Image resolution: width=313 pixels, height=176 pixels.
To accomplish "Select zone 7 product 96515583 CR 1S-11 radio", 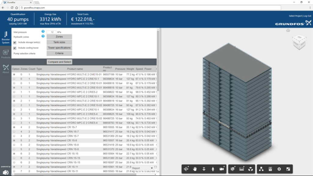I will (x=14, y=171).
